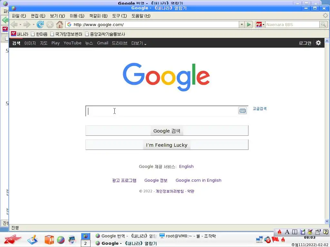This screenshot has width=330, height=247.
Task: Switch to root@VM8 terminal in the taskbar
Action: point(188,236)
